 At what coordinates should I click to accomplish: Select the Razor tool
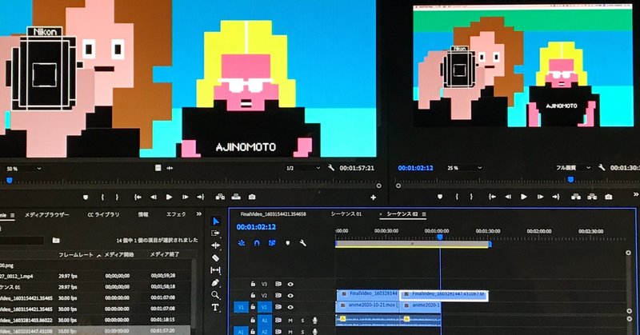(215, 258)
